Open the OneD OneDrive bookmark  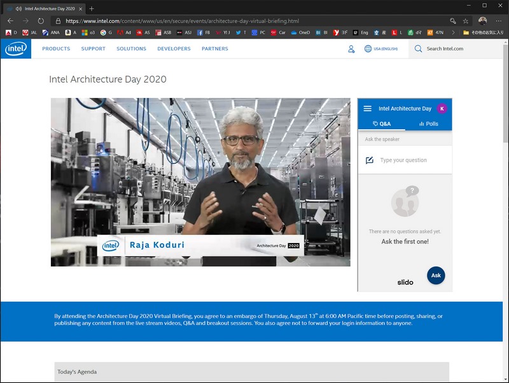click(300, 32)
